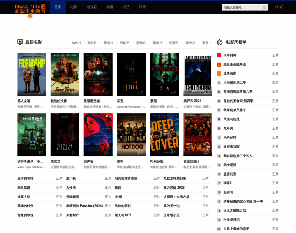Screen dimensions: 296x233
Task: Open the 综艺 navigation tab
Action: tap(126, 7)
